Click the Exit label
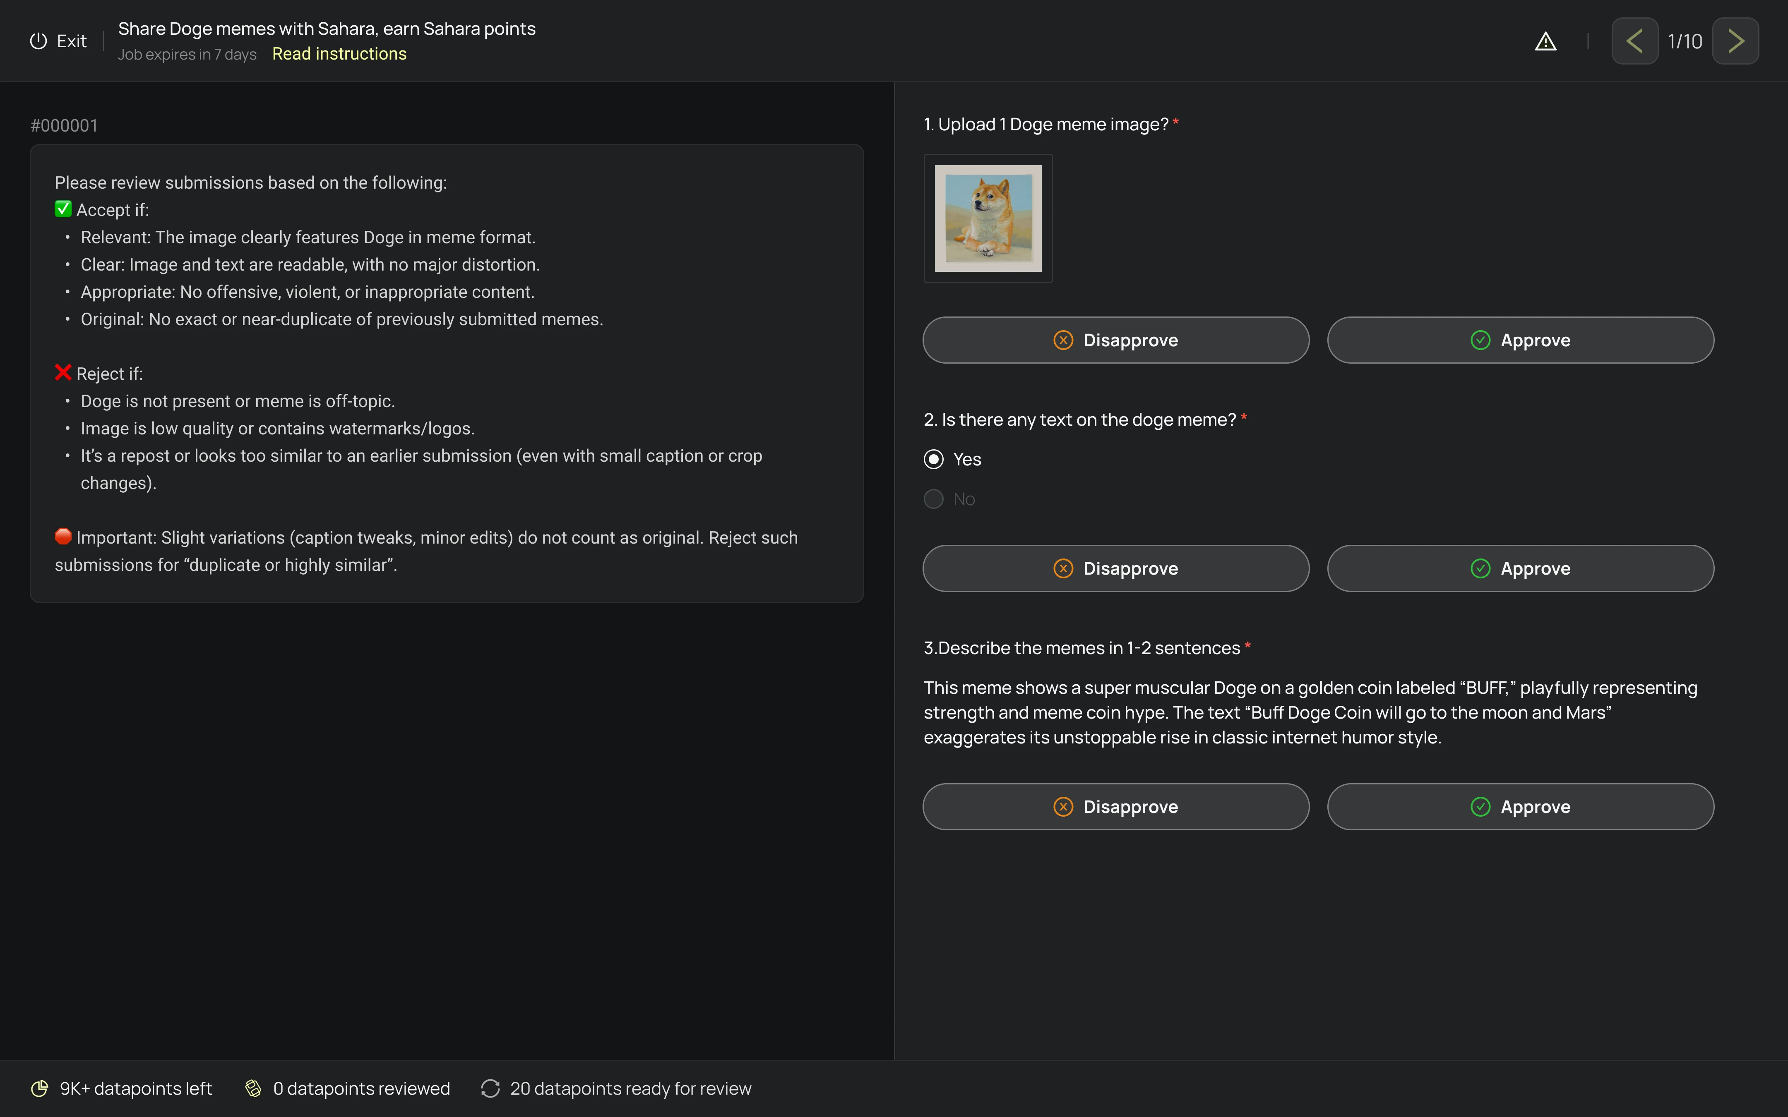This screenshot has width=1788, height=1117. [72, 41]
